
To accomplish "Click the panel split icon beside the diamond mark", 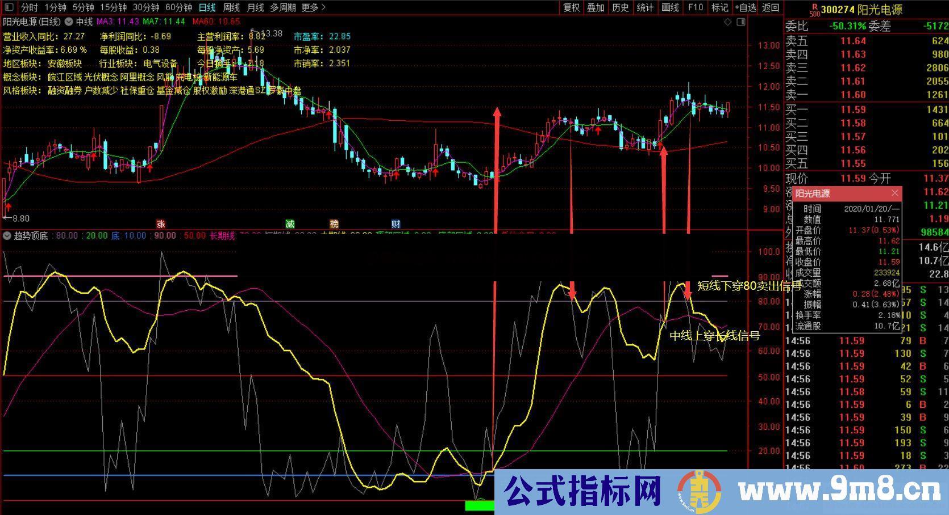I will tap(740, 20).
